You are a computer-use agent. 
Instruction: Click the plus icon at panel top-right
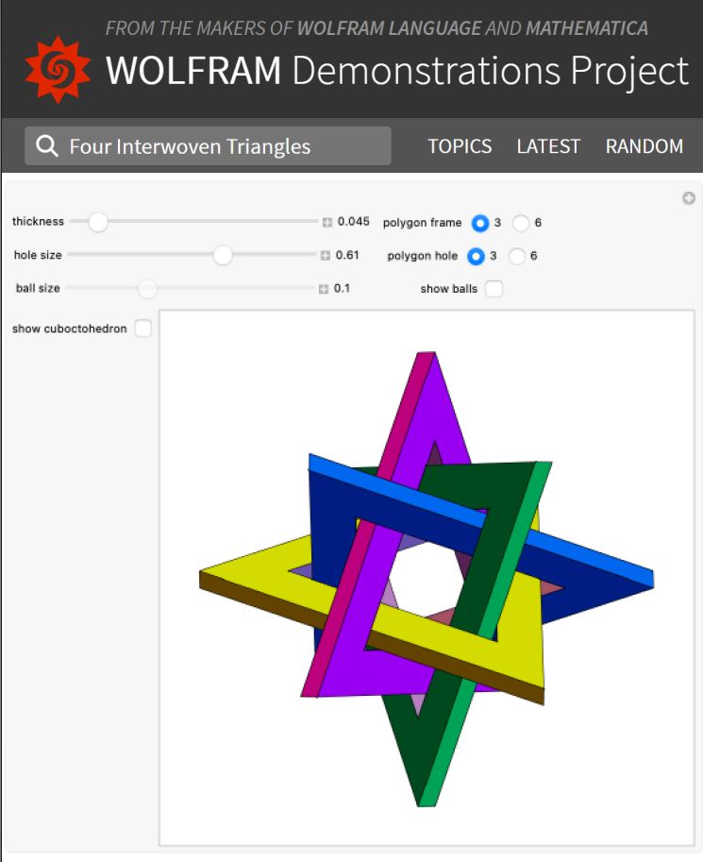(x=689, y=198)
